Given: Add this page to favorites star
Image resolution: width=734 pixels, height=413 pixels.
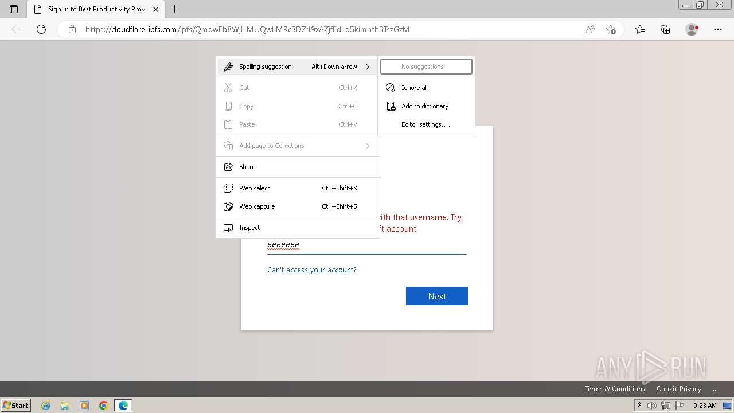Looking at the screenshot, I should pos(611,29).
